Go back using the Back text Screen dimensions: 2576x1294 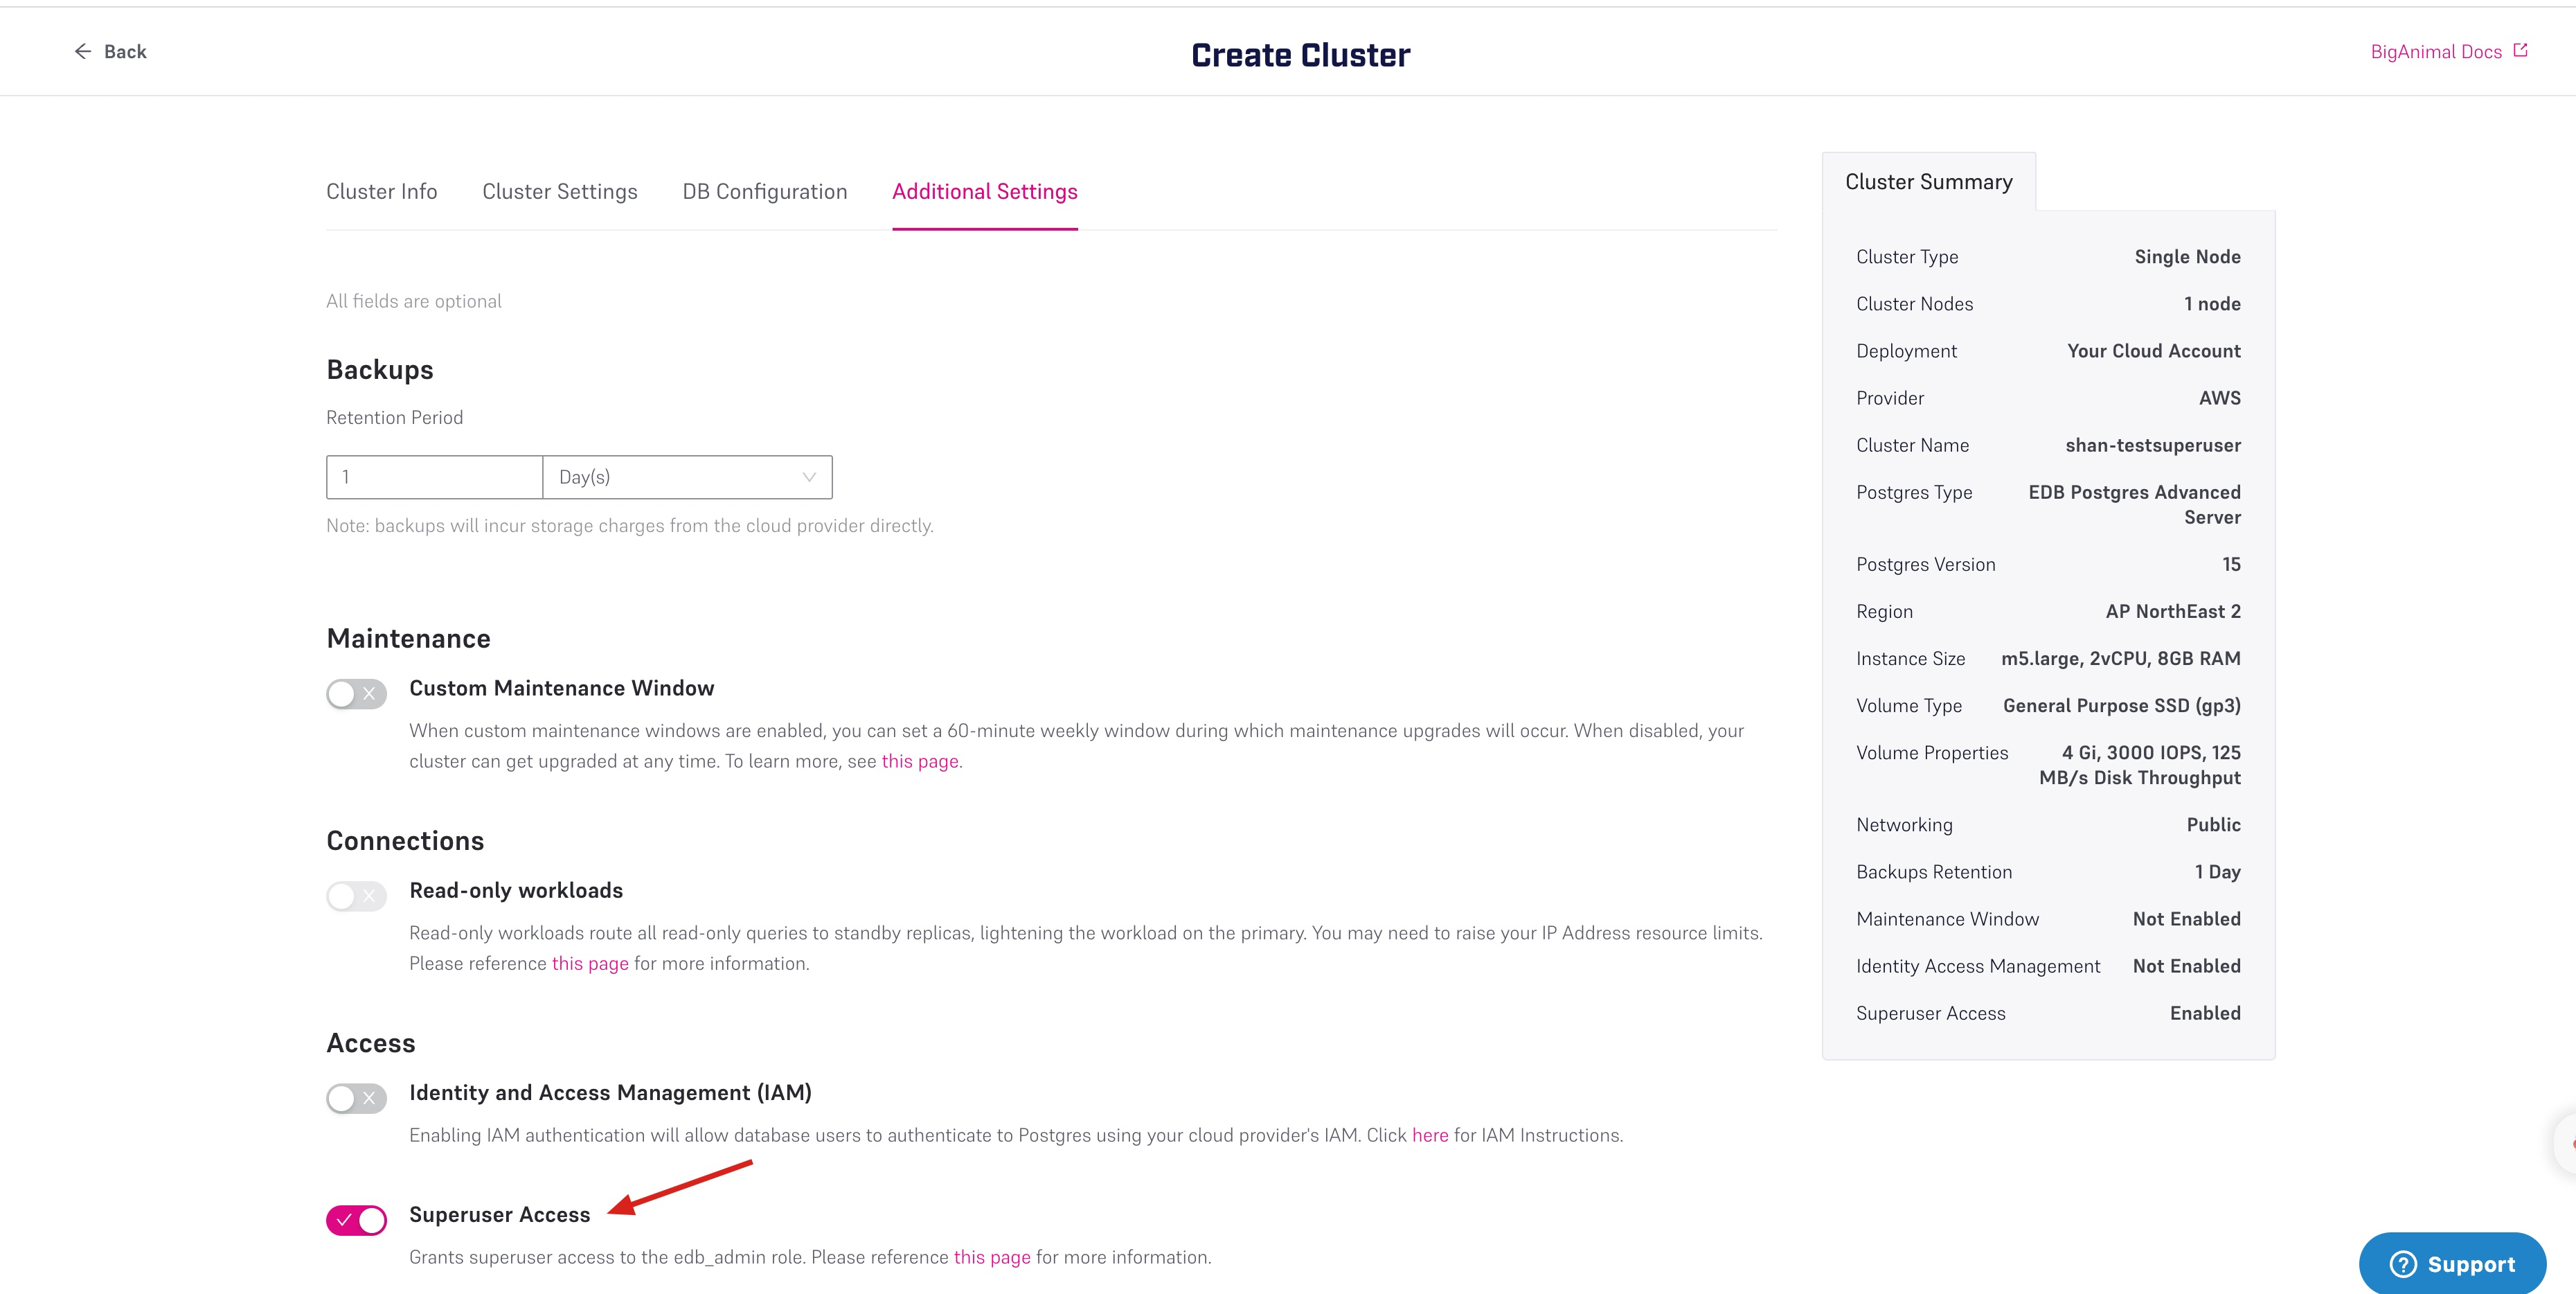125,51
